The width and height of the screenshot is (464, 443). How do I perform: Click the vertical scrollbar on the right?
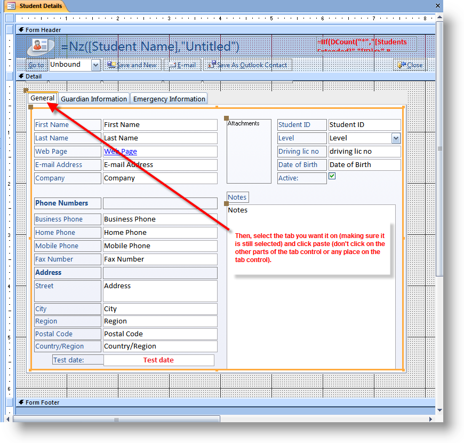point(439,148)
